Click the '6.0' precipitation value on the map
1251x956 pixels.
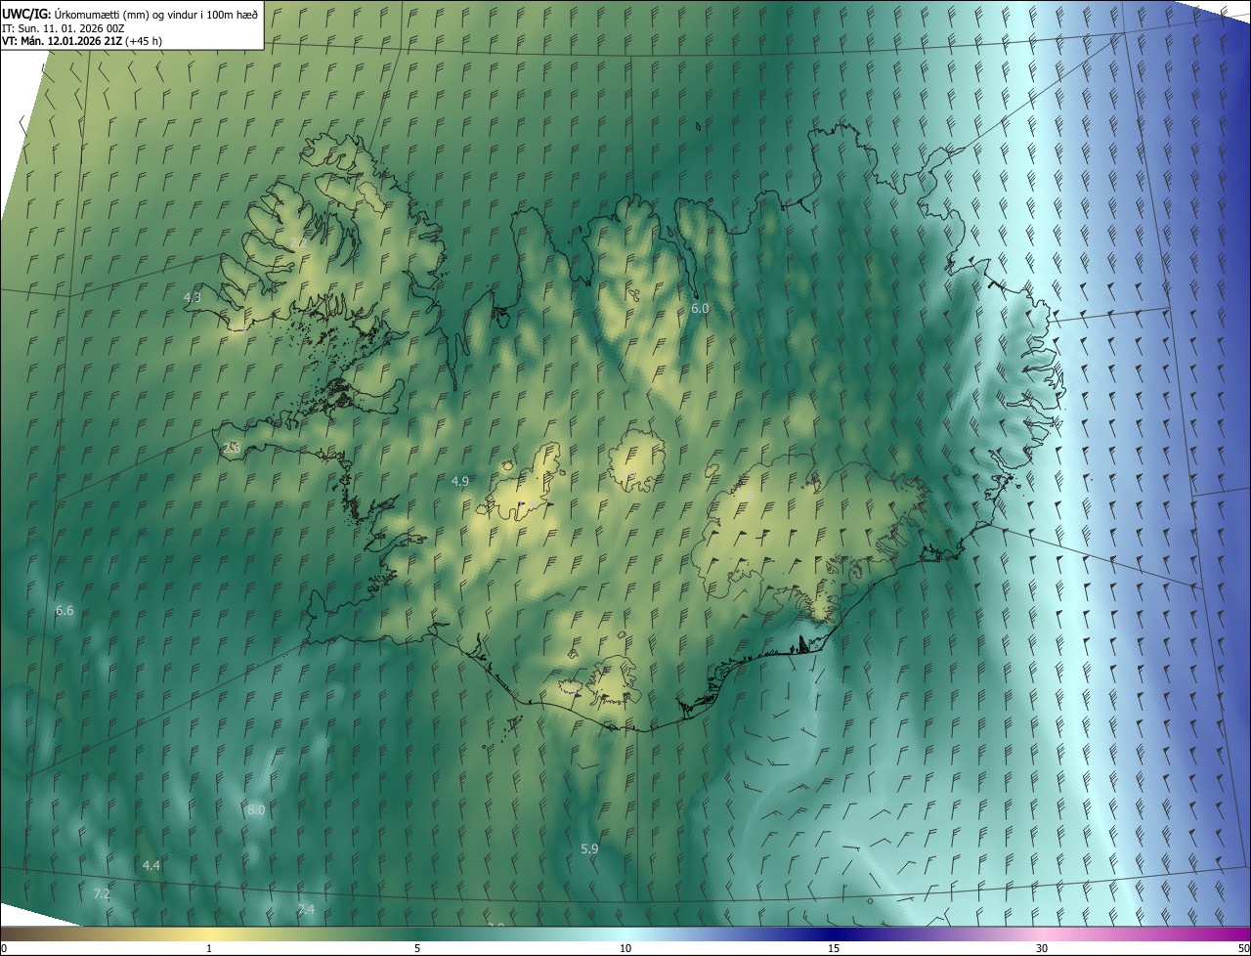[700, 308]
